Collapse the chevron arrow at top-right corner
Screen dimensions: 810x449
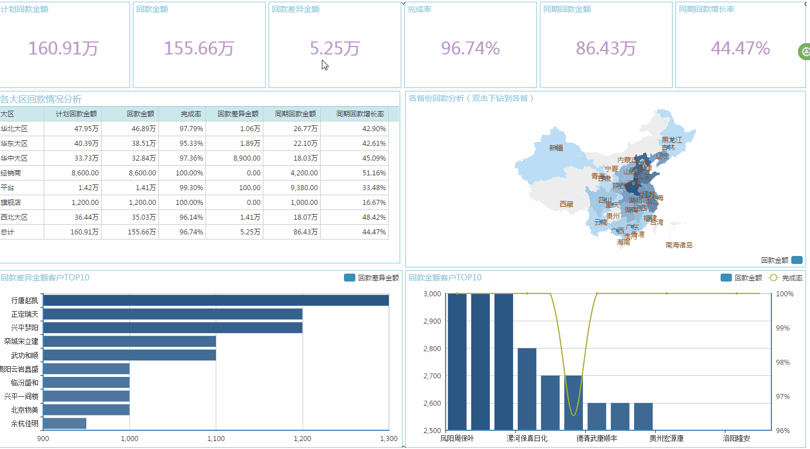point(807,3)
